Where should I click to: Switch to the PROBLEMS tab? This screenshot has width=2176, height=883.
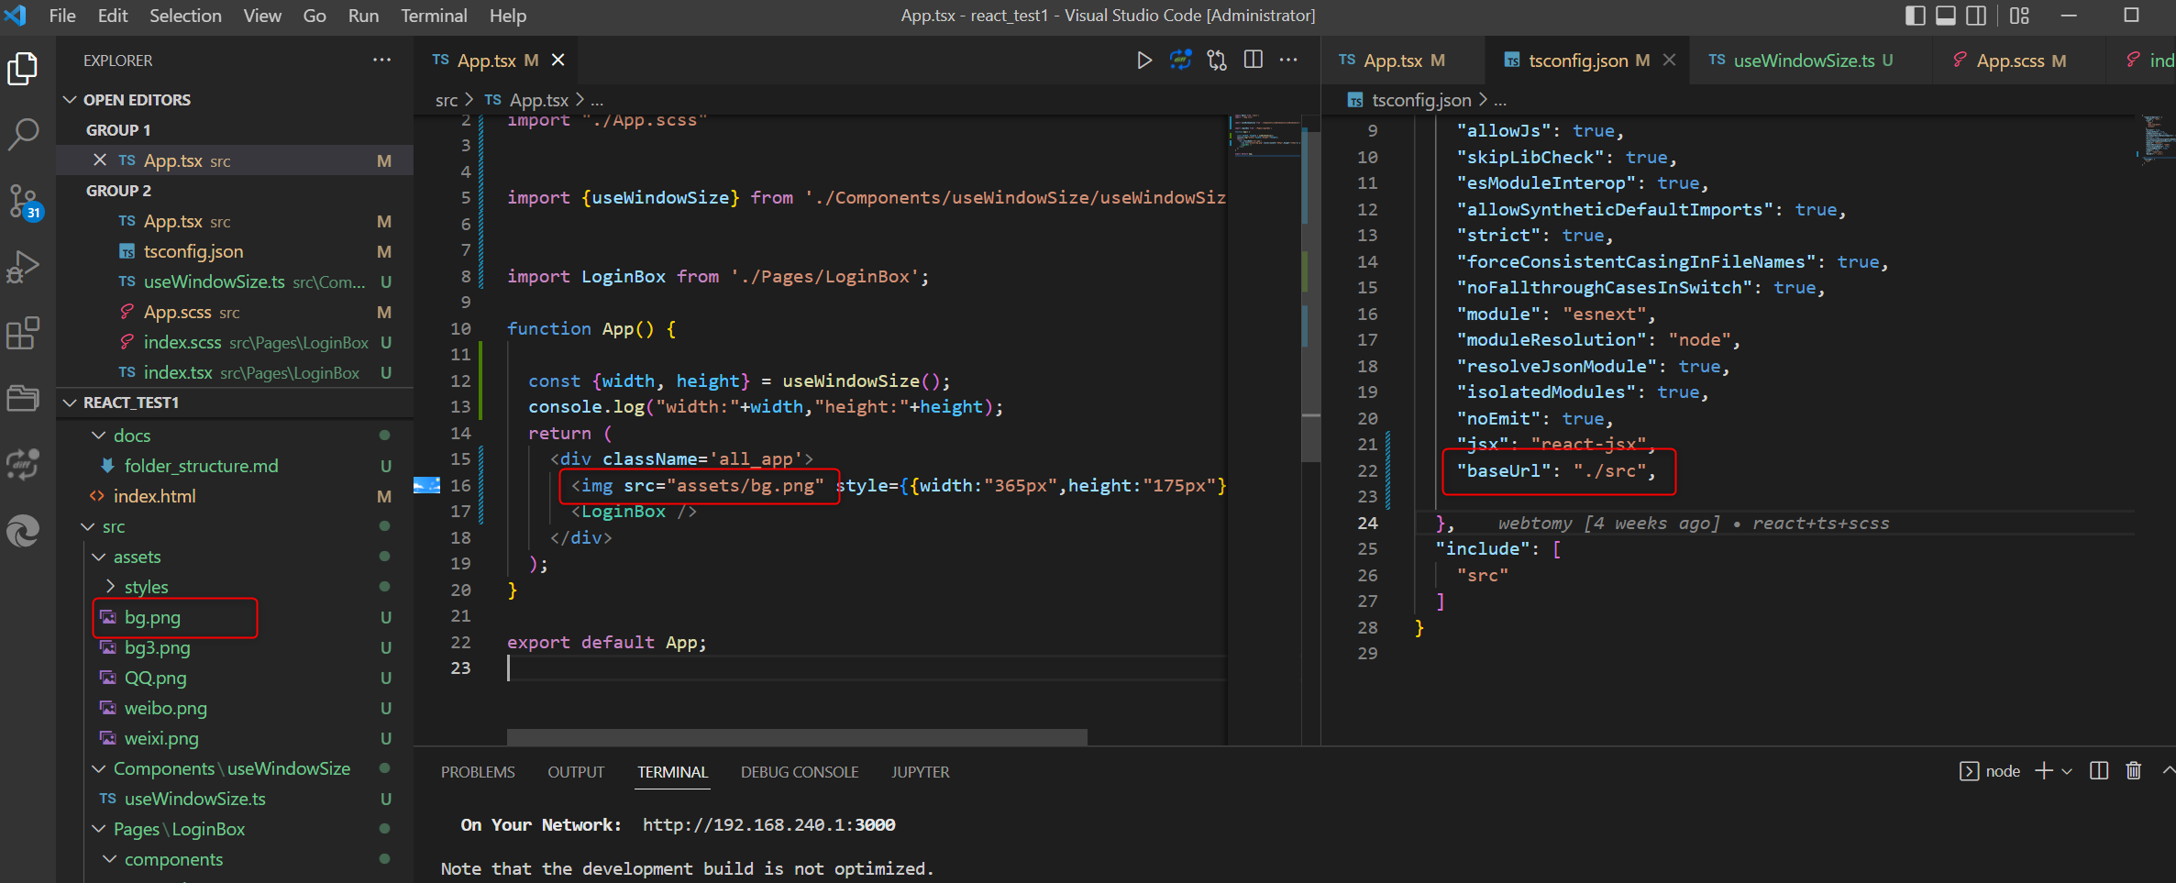477,772
